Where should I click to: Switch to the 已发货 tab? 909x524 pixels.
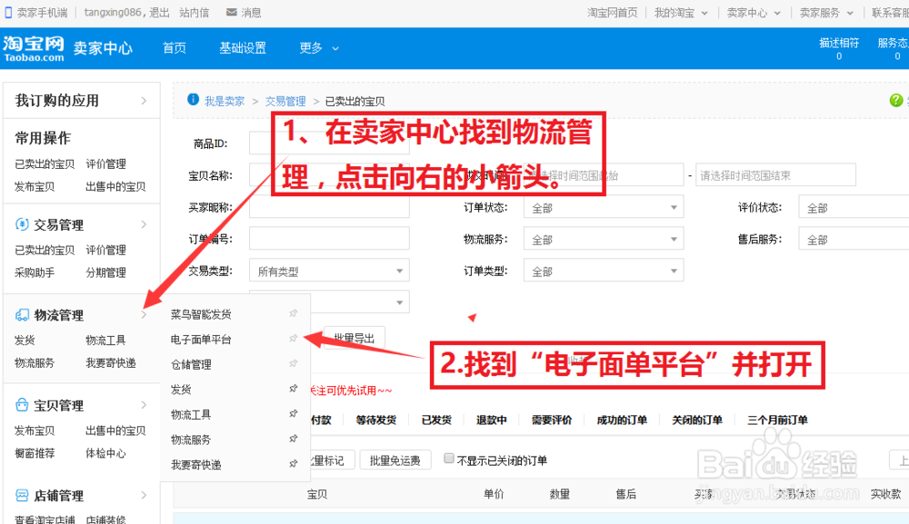[x=436, y=420]
